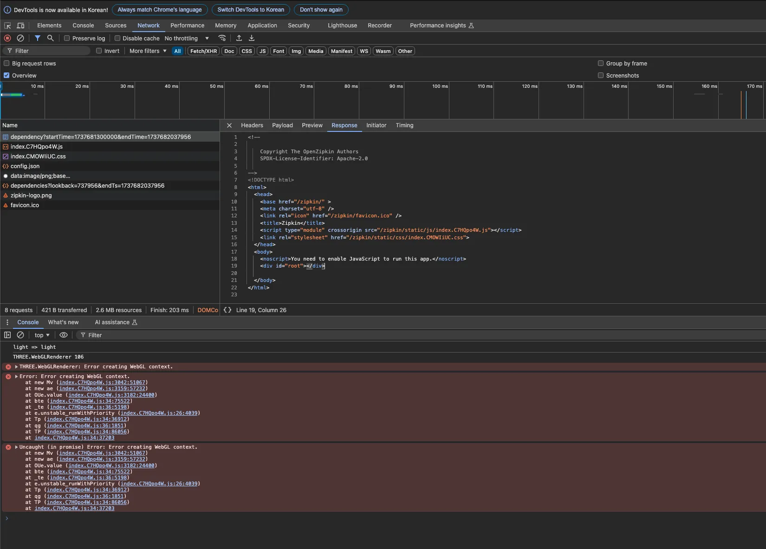Select the Fetch/XHR filter
The height and width of the screenshot is (549, 766).
coord(203,51)
